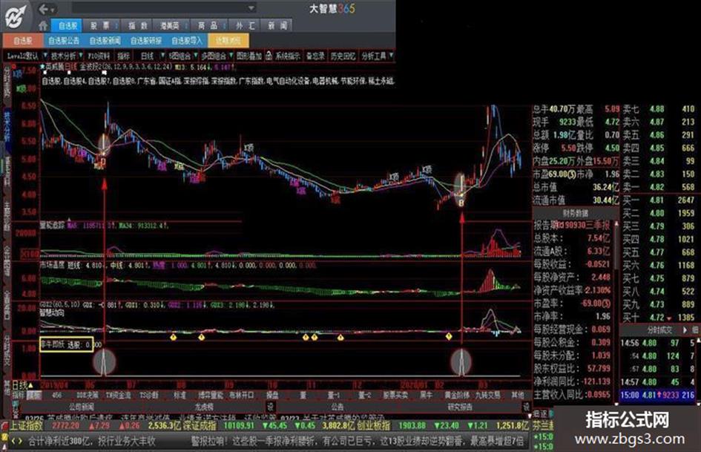Open 龙虎榜 info tab

pos(204,407)
